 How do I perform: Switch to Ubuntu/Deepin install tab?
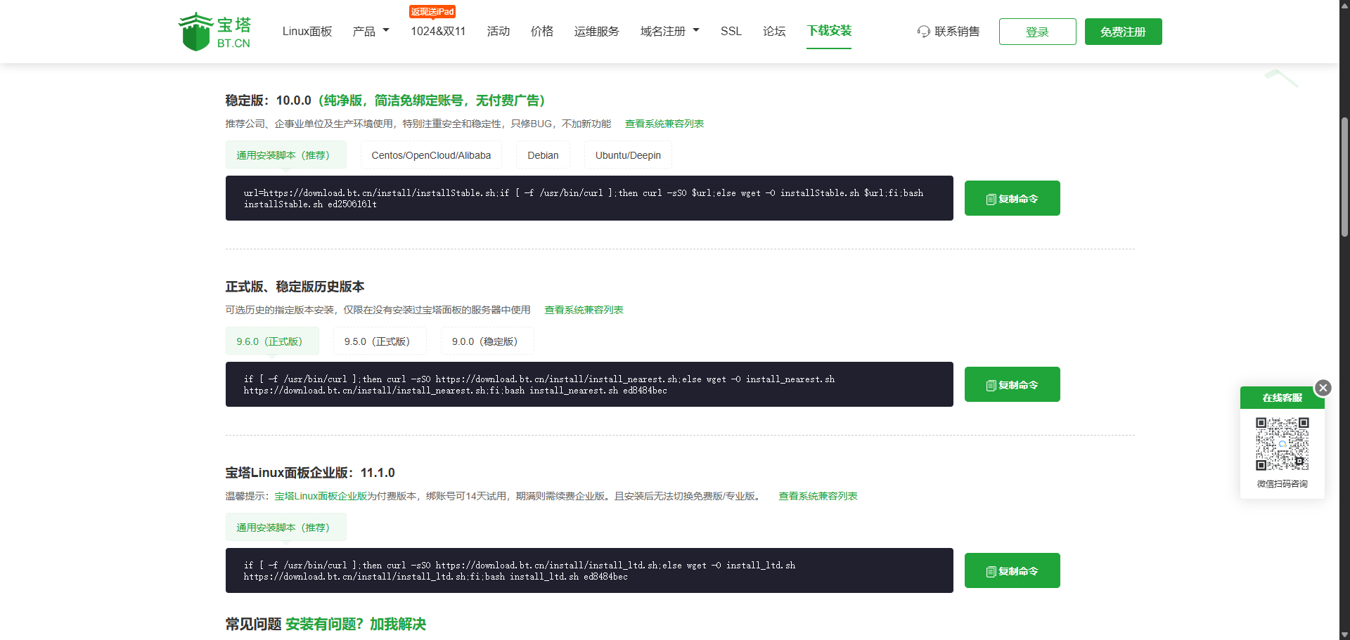(628, 155)
